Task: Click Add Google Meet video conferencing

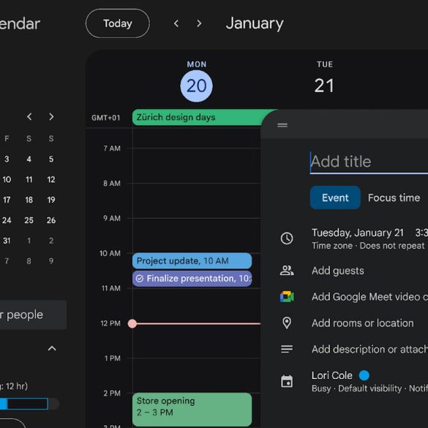Action: click(x=369, y=297)
